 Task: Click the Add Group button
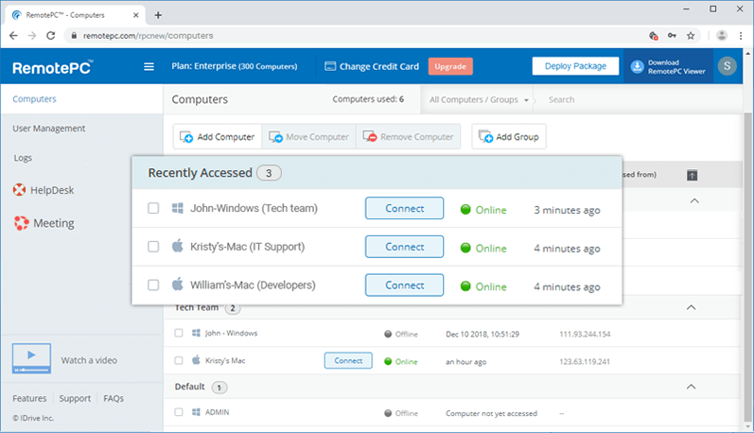pyautogui.click(x=509, y=137)
